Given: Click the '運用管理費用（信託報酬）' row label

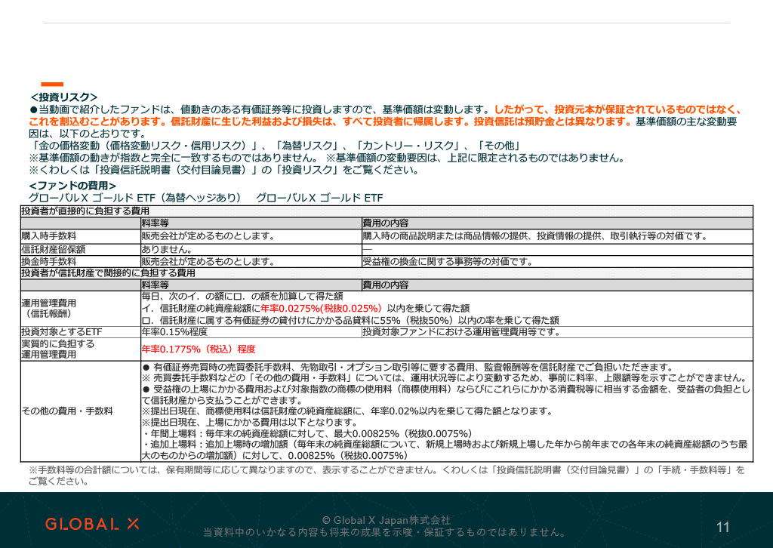Looking at the screenshot, I should coord(49,309).
